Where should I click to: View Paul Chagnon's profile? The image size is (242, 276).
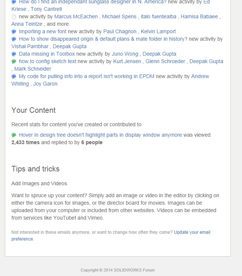click(x=120, y=31)
